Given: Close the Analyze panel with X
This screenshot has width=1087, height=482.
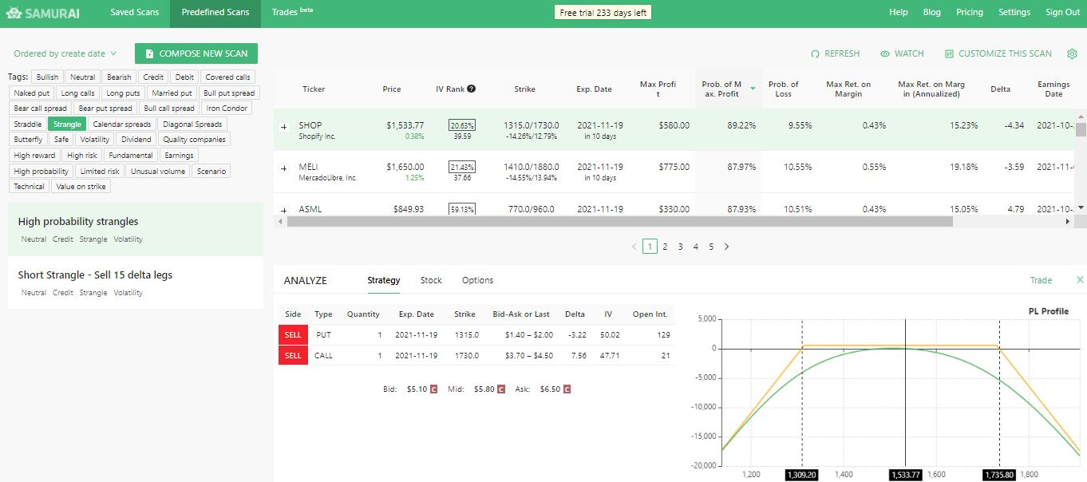Looking at the screenshot, I should click(x=1080, y=280).
